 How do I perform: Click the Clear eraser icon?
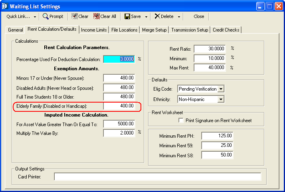pyautogui.click(x=75, y=16)
